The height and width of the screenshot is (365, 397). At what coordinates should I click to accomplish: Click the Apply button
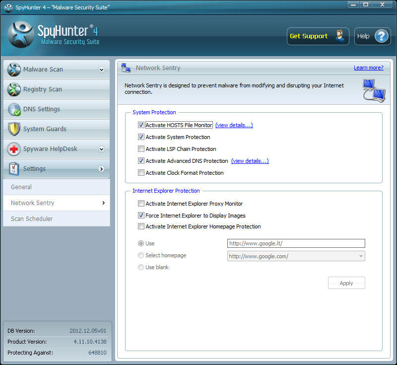346,283
